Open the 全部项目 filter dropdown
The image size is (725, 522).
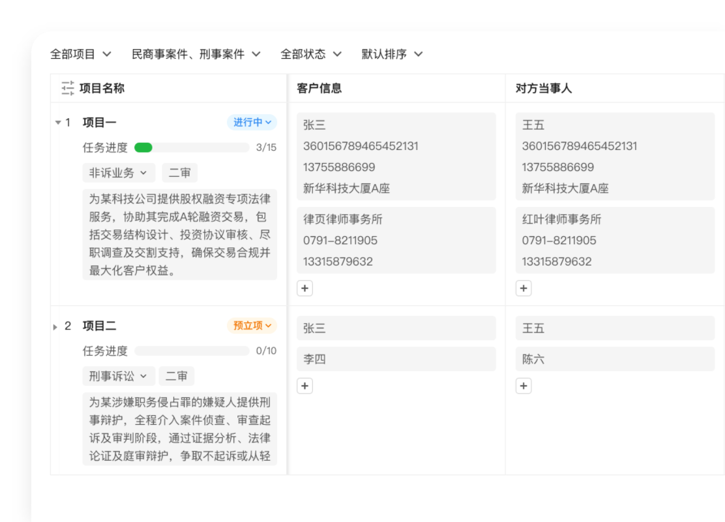(x=80, y=54)
